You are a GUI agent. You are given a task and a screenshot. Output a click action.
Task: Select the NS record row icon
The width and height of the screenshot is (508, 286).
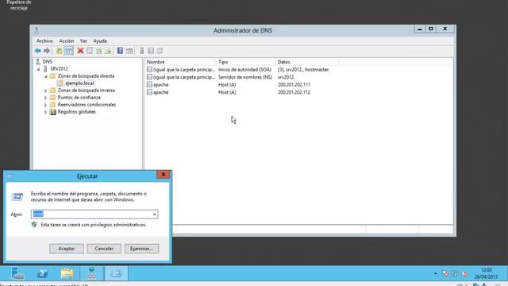coord(149,77)
